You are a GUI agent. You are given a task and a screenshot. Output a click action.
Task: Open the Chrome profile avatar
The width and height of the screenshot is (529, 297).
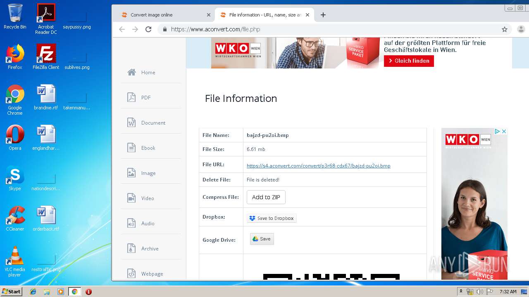pyautogui.click(x=521, y=29)
